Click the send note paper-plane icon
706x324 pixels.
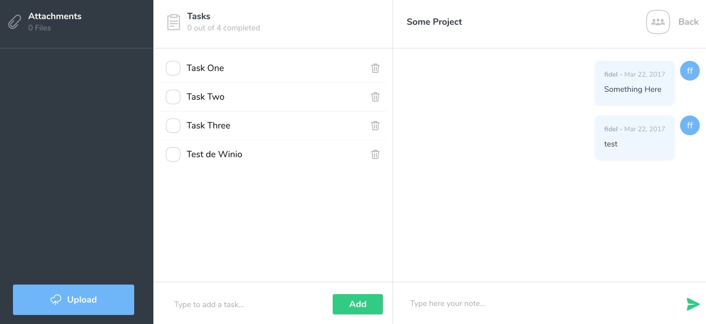693,304
